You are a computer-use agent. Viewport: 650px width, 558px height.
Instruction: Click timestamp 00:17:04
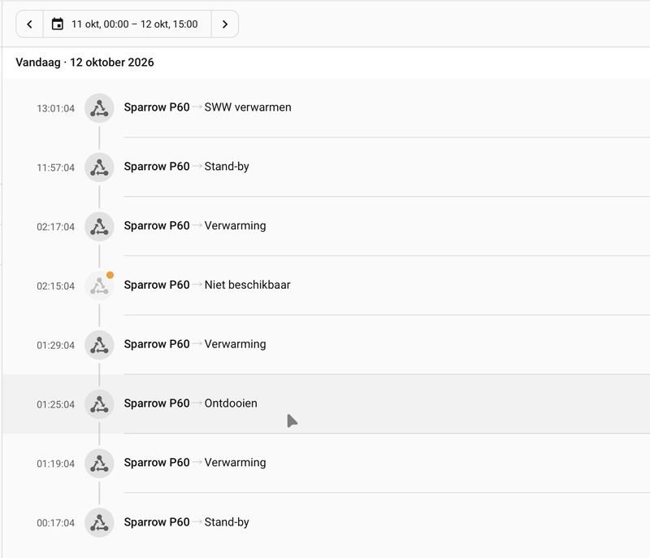55,523
